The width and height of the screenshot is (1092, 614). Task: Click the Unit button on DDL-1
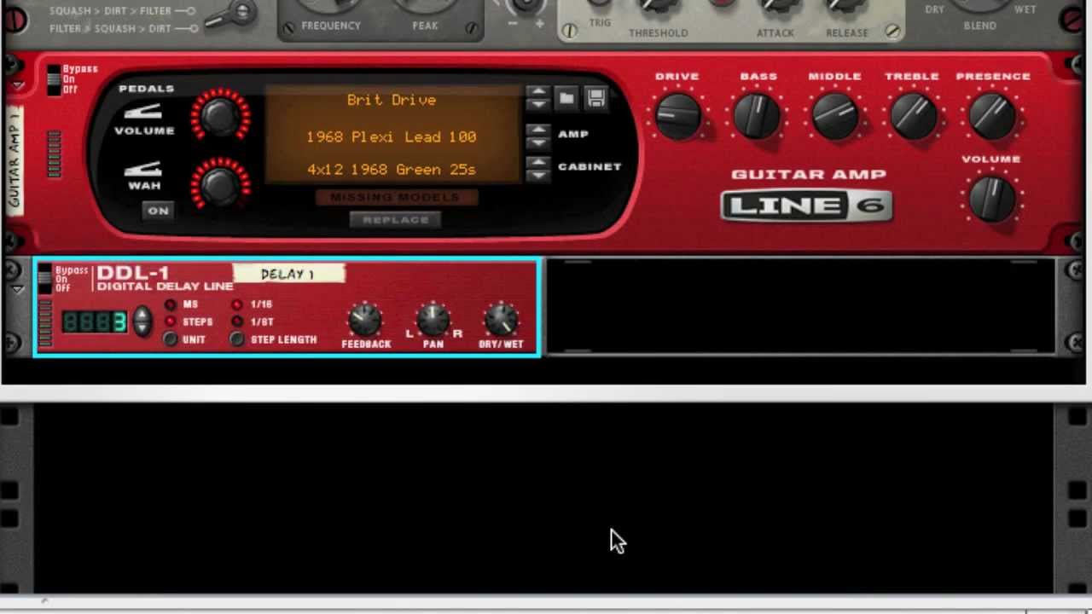(x=171, y=339)
